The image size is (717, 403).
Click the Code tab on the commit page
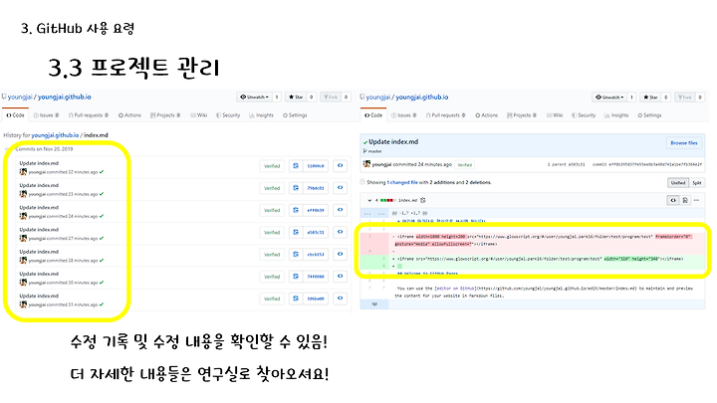(x=373, y=115)
